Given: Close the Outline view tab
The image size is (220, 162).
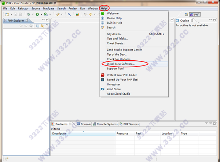Looking at the screenshot, I should tap(192, 20).
